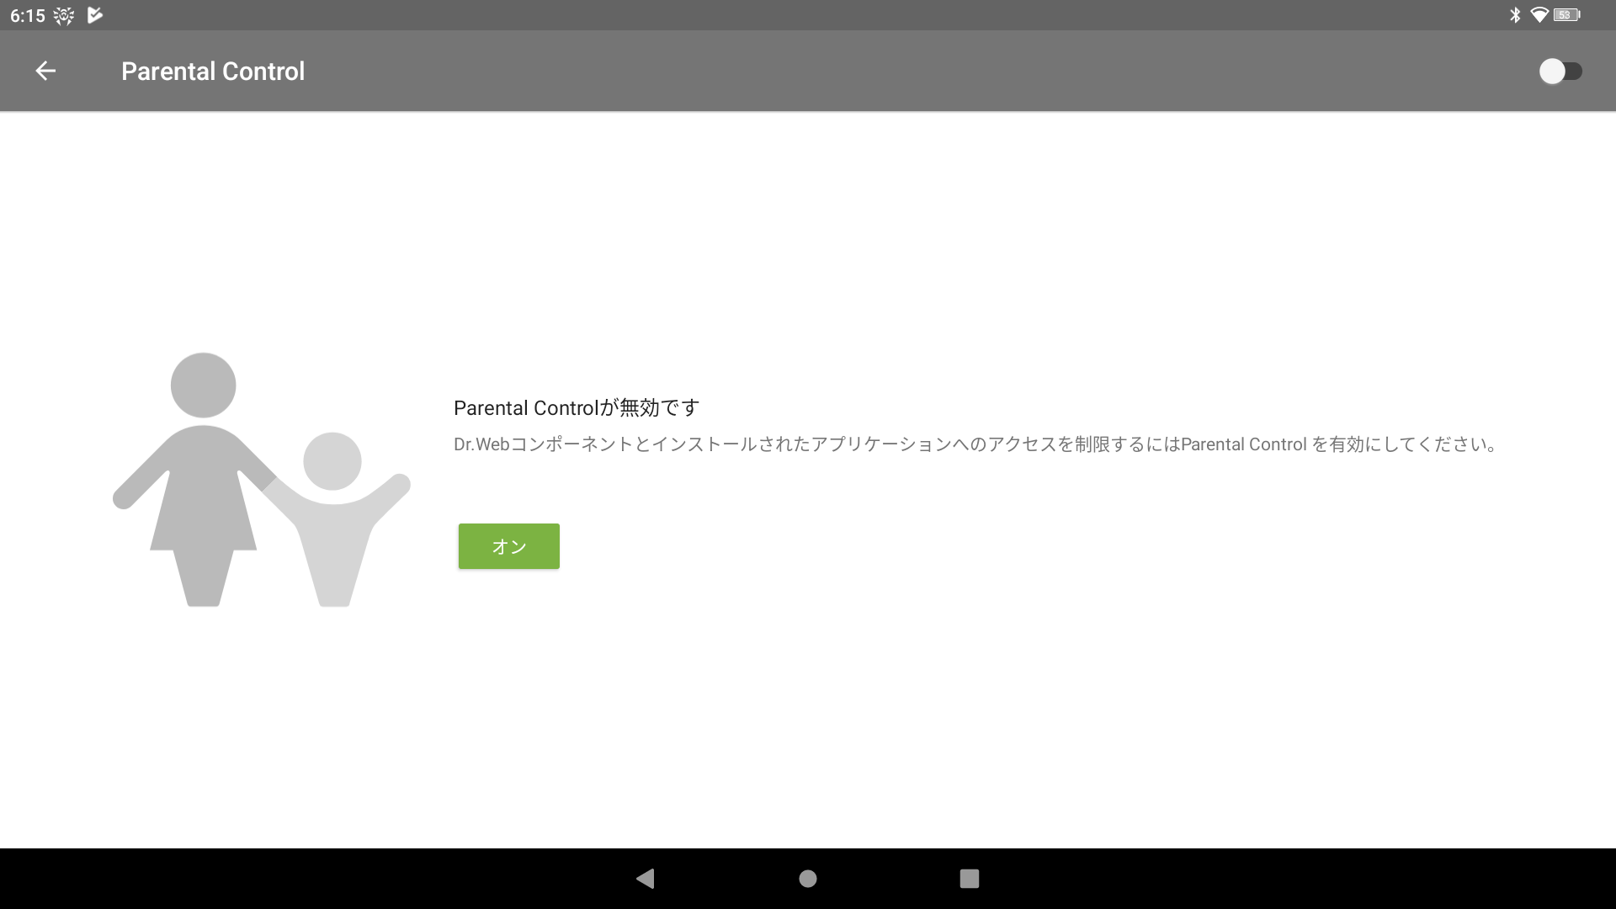
Task: Tap the parent and child illustration
Action: [x=261, y=480]
